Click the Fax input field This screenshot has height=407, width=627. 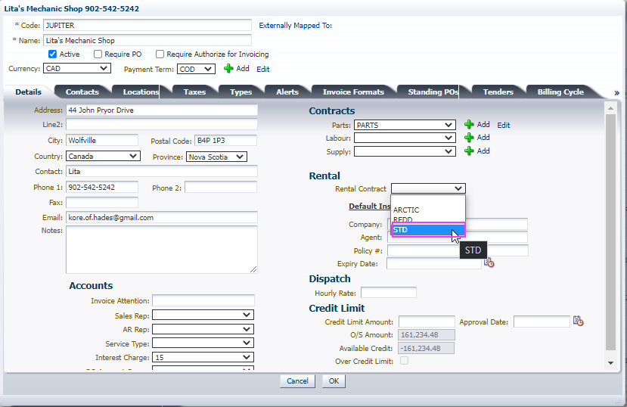(102, 202)
